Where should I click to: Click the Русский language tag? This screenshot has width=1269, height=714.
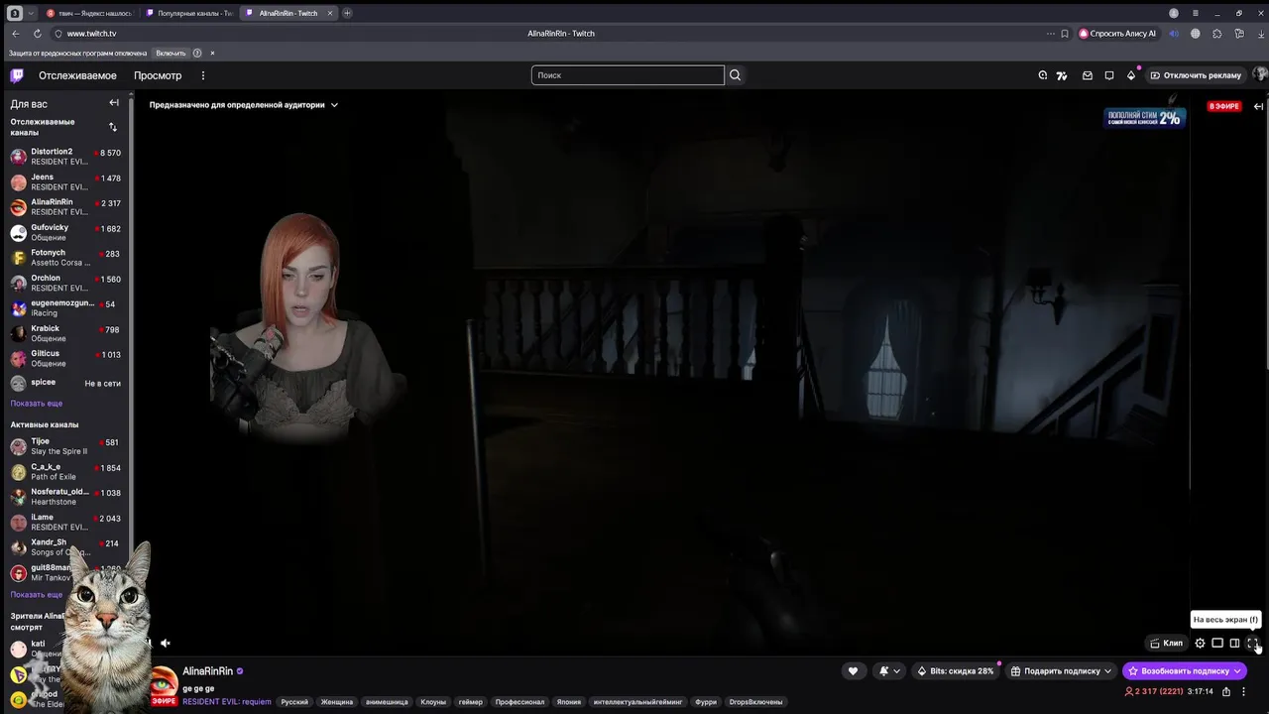pyautogui.click(x=294, y=702)
